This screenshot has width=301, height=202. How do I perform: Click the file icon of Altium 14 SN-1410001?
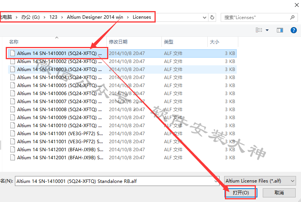pos(13,53)
